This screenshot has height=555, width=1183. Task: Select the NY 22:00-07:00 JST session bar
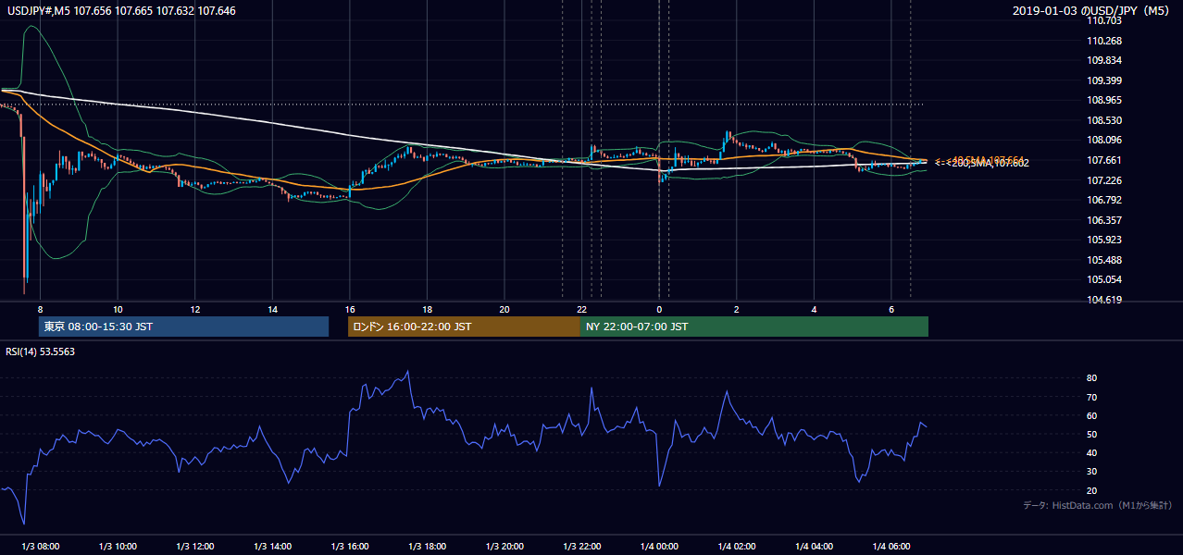pos(754,327)
